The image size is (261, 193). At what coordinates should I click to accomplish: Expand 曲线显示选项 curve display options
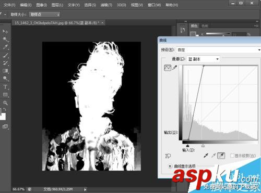coord(170,166)
